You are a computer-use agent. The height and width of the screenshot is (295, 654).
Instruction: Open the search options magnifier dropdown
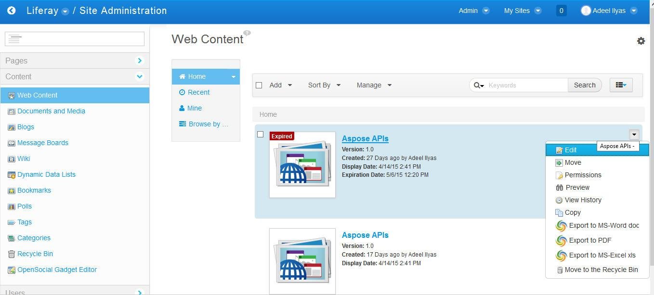pyautogui.click(x=479, y=85)
